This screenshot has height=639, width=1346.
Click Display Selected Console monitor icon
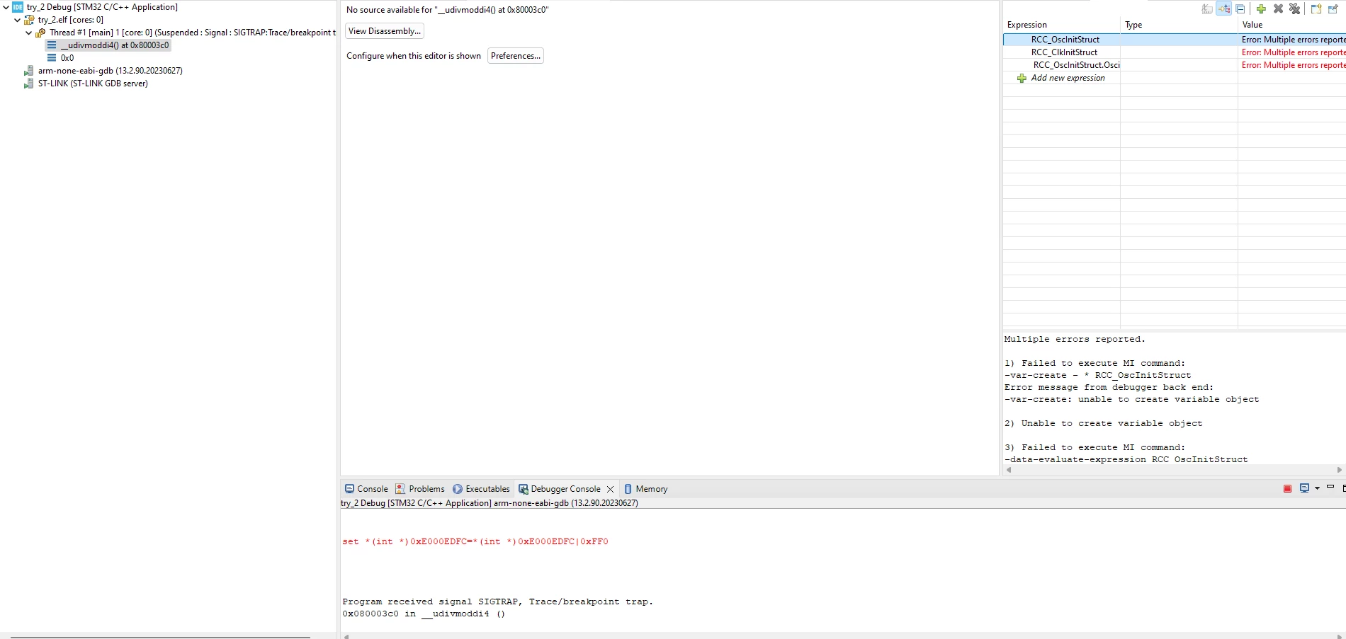(1304, 488)
